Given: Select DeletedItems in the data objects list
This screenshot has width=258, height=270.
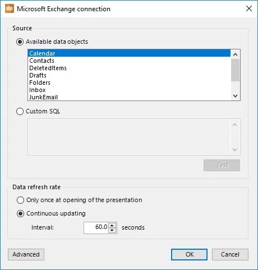Looking at the screenshot, I should 129,68.
